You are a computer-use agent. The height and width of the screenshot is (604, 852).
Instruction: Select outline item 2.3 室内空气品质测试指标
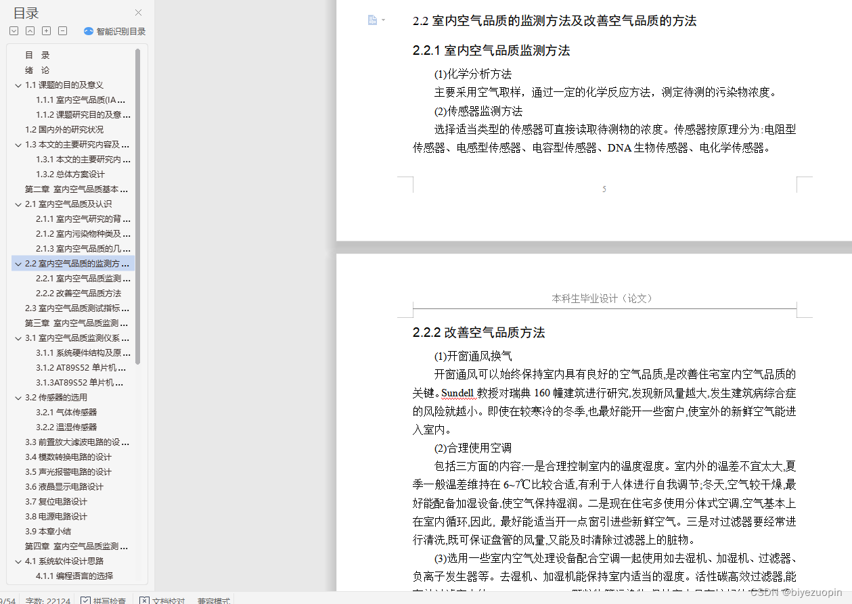(x=77, y=308)
